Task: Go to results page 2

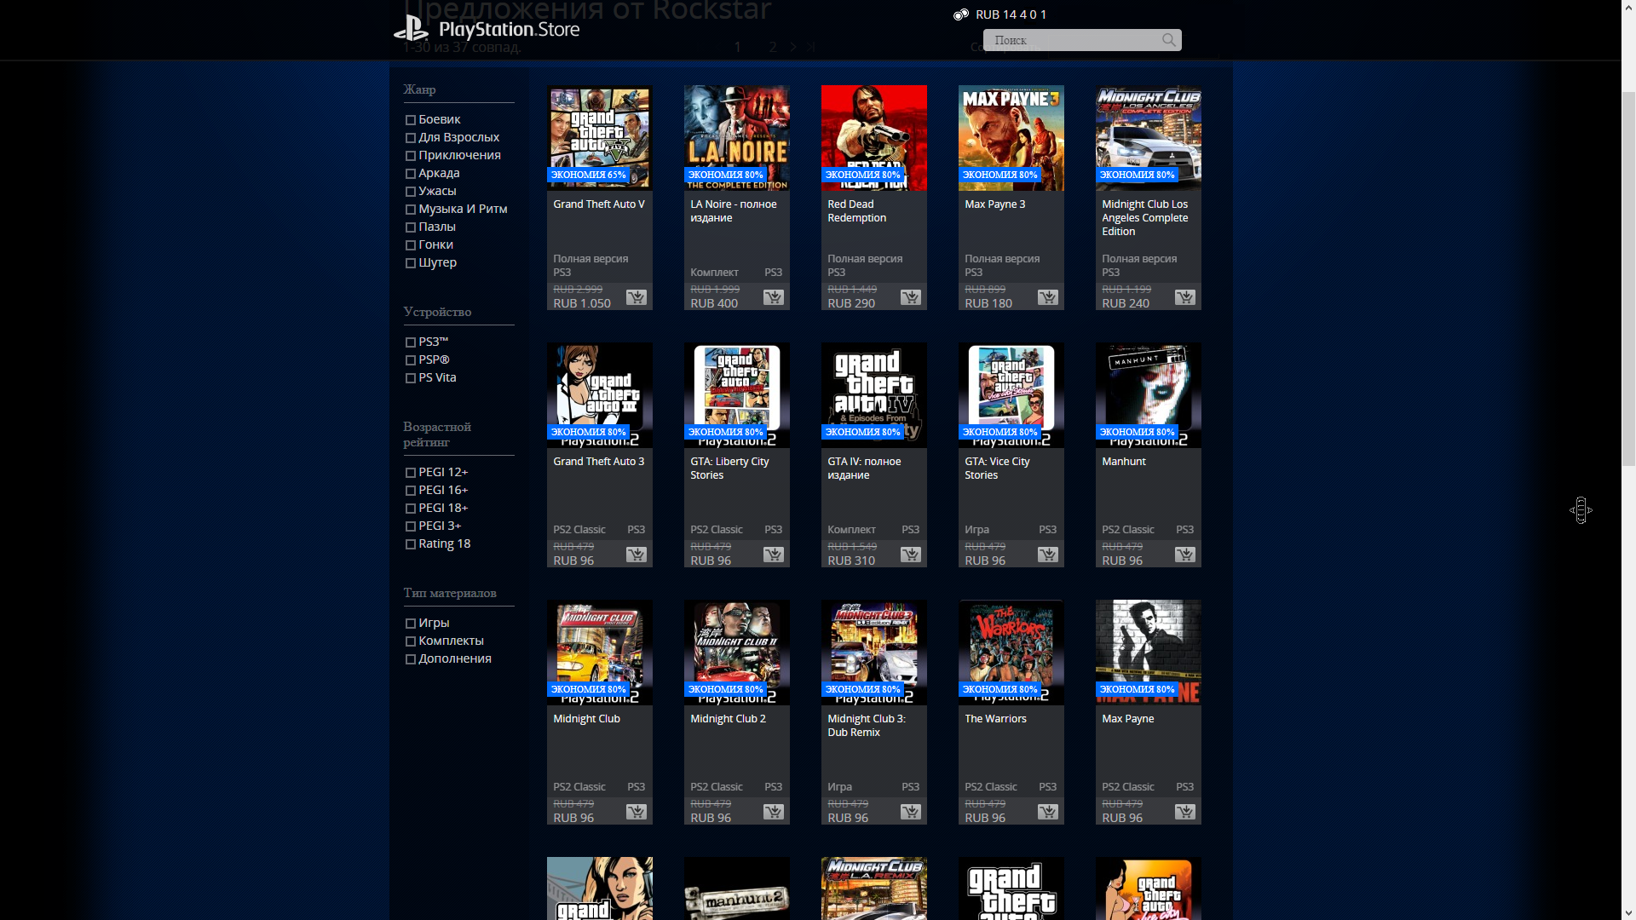Action: (773, 47)
